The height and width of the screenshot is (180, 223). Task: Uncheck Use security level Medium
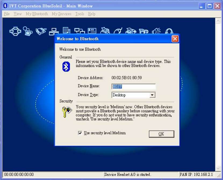[80, 133]
